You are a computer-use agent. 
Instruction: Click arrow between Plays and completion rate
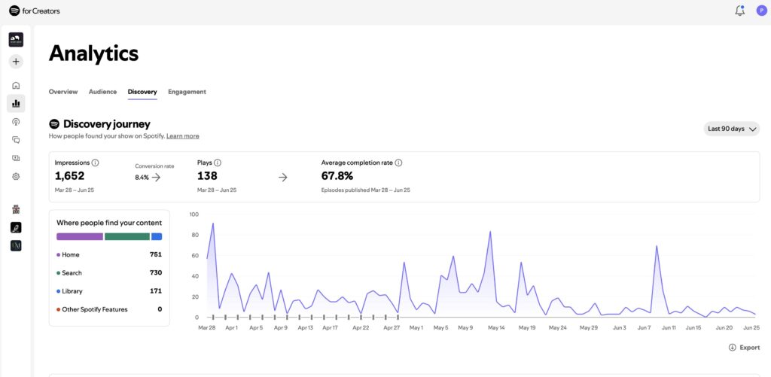click(x=283, y=178)
